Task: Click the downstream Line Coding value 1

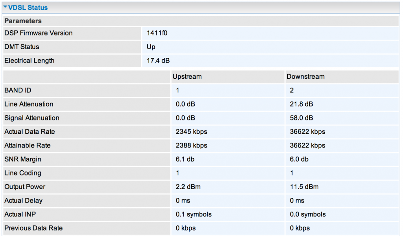Action: coord(292,173)
